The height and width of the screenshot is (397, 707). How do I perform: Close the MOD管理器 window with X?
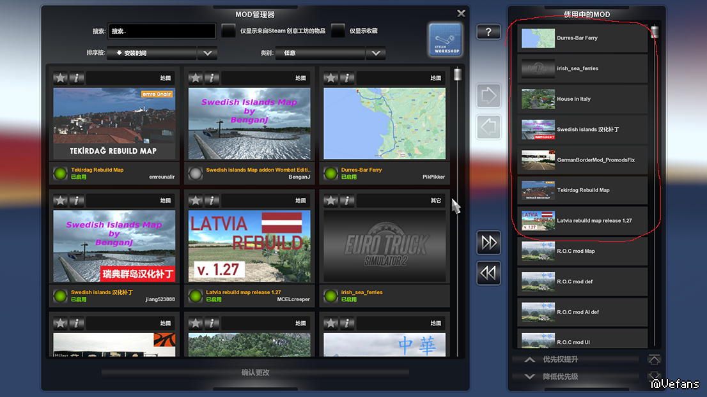point(461,13)
